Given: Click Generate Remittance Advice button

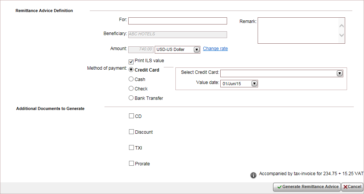Looking at the screenshot, I should pos(307,187).
